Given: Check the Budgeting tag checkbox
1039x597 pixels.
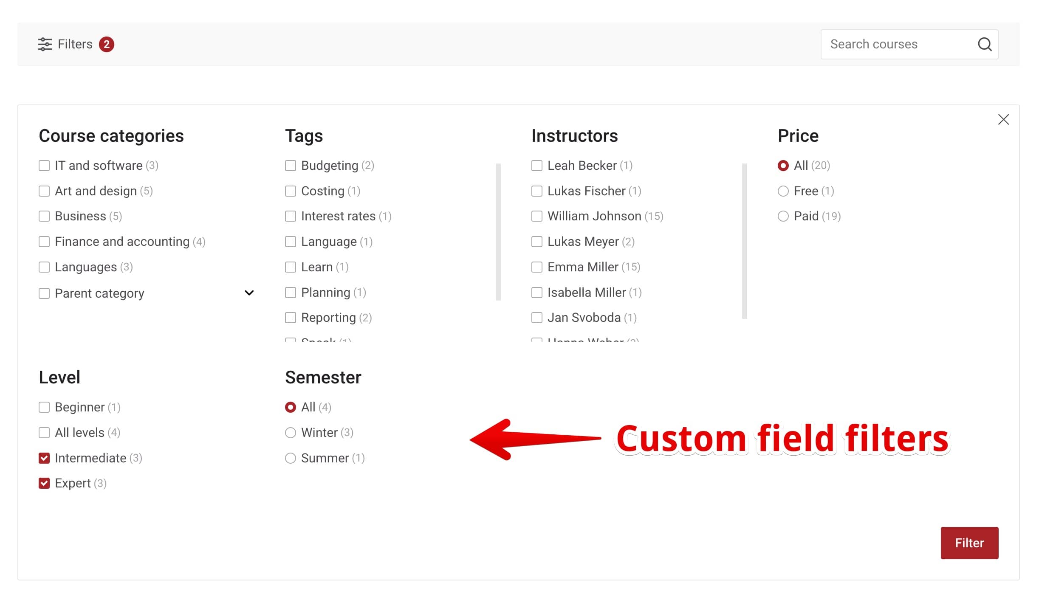Looking at the screenshot, I should click(x=291, y=166).
